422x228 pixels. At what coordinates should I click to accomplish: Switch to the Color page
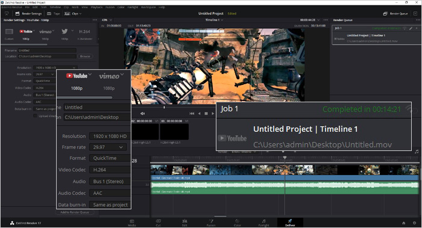click(238, 223)
